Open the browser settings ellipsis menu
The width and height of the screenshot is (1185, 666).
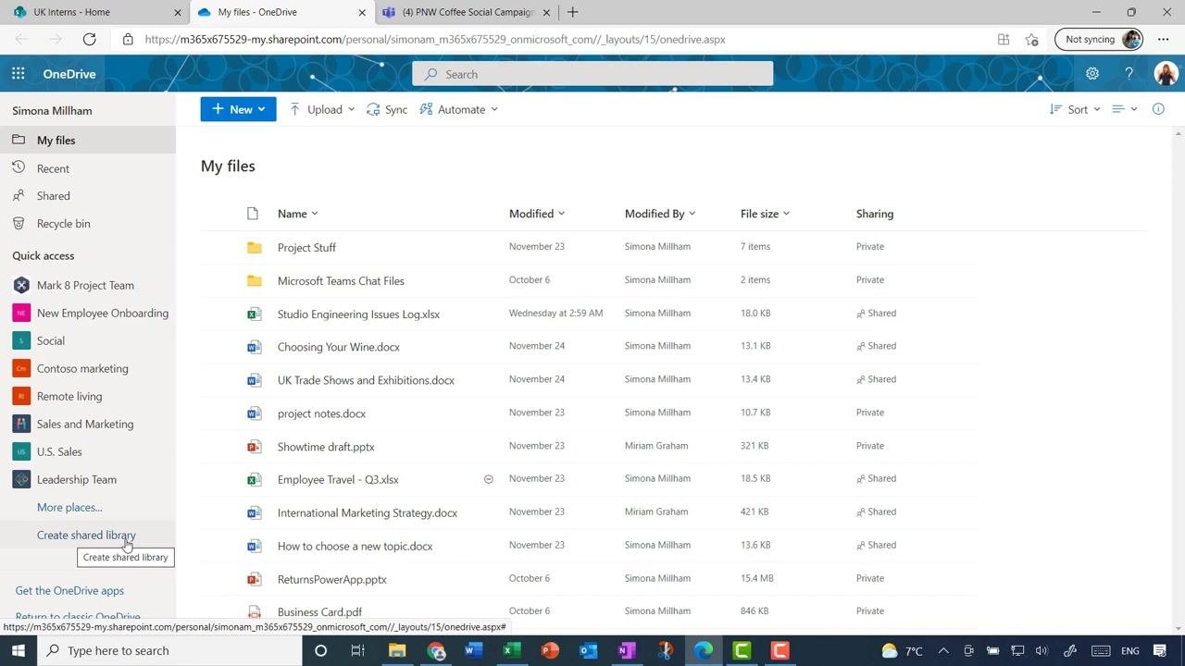(x=1164, y=39)
